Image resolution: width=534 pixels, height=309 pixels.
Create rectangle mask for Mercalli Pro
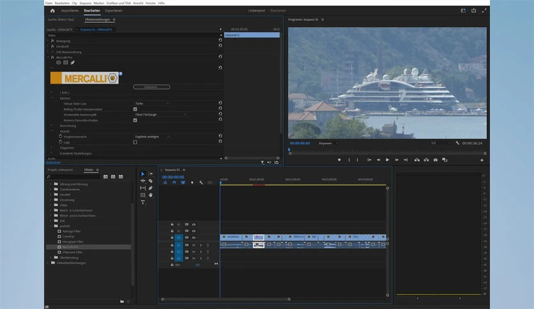point(66,63)
